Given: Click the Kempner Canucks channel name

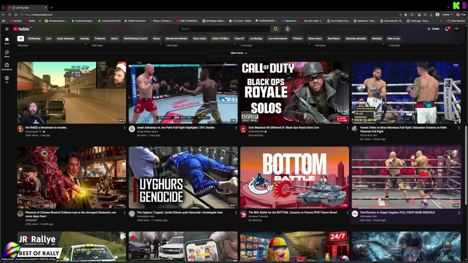Looking at the screenshot, I should (258, 216).
